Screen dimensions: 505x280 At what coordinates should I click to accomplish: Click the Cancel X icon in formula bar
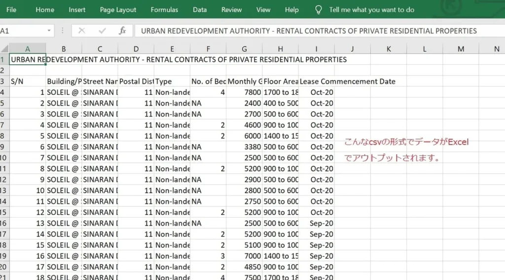[x=82, y=31]
